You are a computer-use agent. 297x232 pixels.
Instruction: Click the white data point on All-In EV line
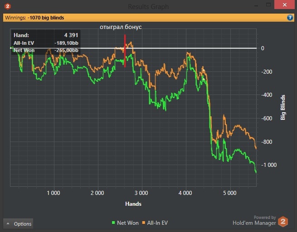tap(204, 70)
